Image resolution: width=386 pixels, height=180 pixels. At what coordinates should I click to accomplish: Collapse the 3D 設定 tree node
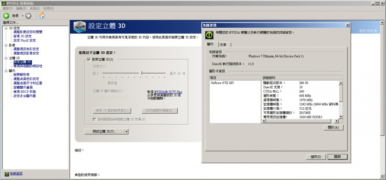6,28
